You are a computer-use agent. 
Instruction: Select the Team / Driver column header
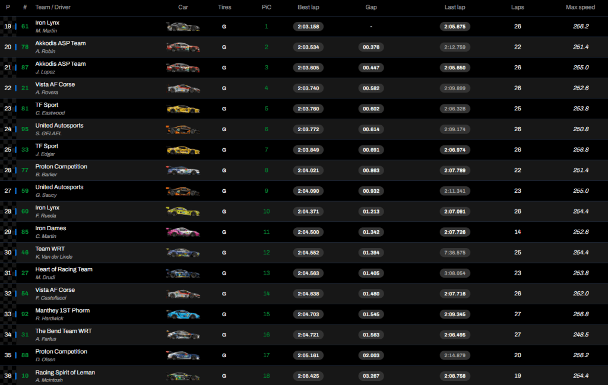(x=53, y=8)
